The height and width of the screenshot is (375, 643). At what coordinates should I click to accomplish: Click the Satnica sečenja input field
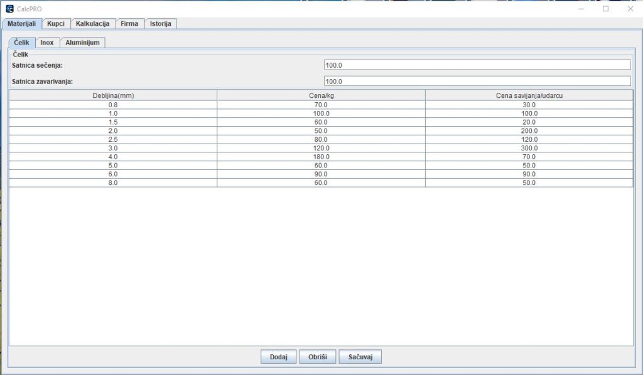click(477, 65)
